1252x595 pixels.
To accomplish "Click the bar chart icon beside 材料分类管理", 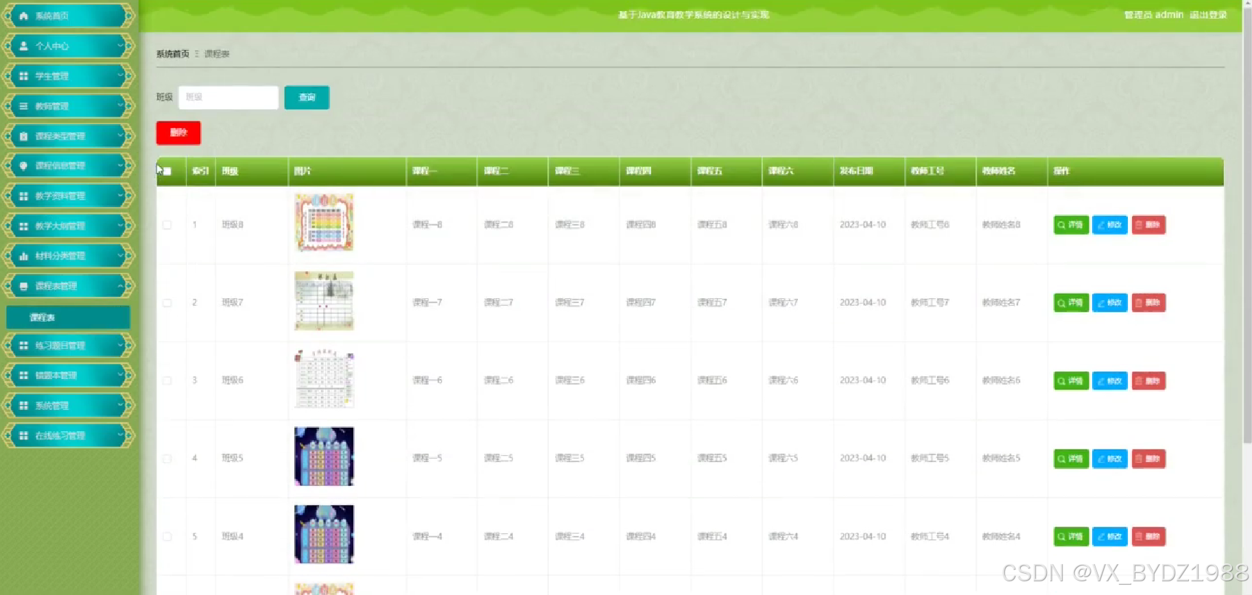I will point(23,256).
